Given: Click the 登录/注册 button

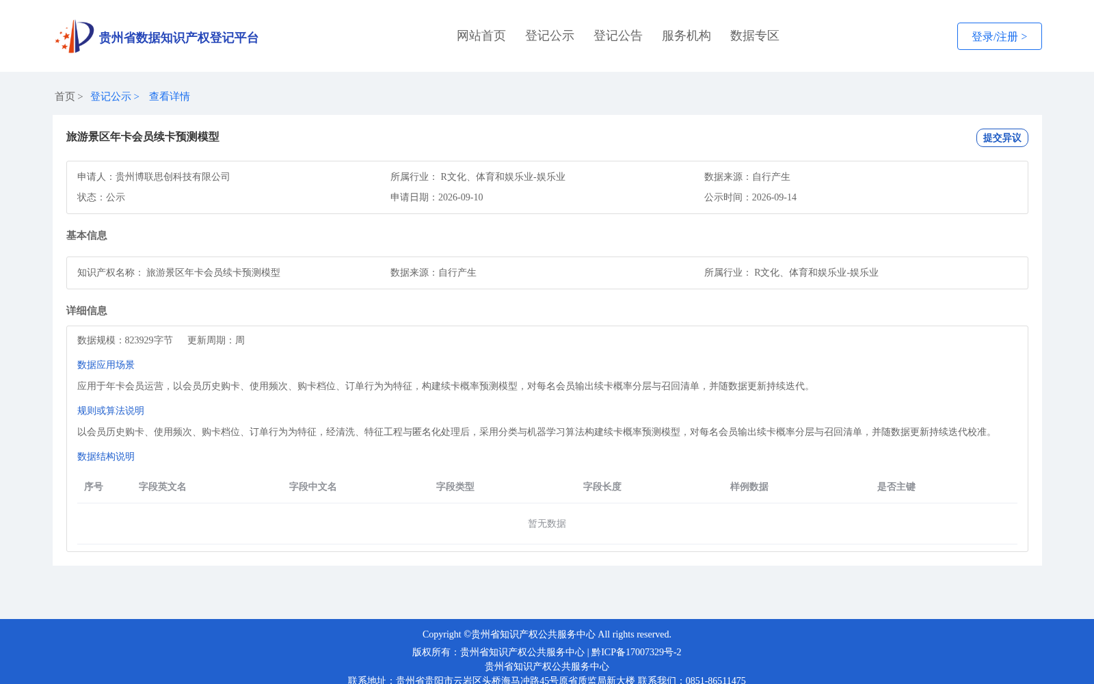Looking at the screenshot, I should coord(1000,36).
